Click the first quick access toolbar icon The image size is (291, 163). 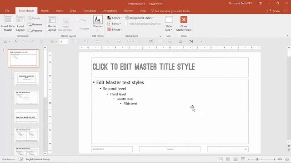click(x=5, y=42)
